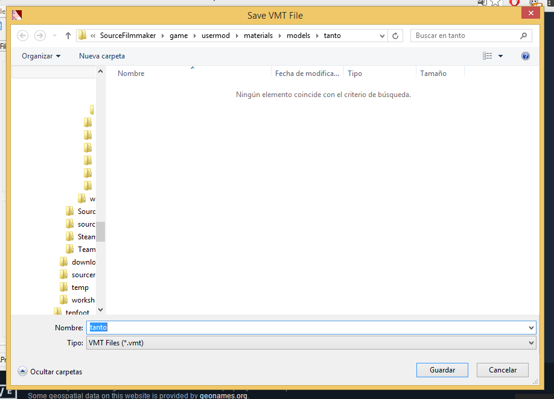
Task: Refresh the tanto folder view
Action: 395,36
